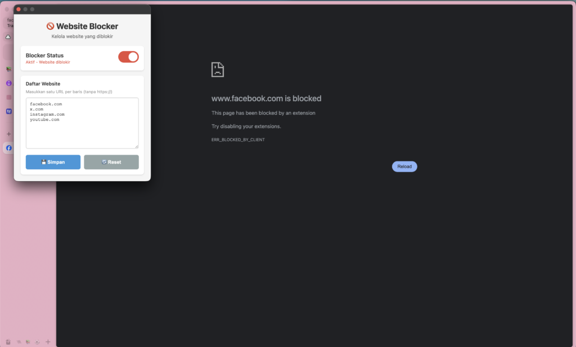Open the Facebook tab in the sidebar

coord(8,148)
